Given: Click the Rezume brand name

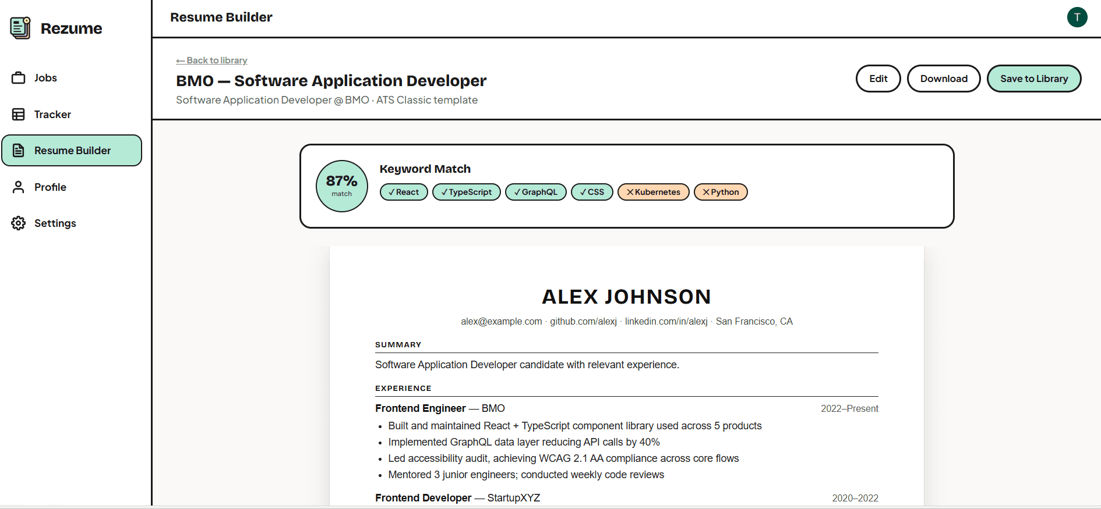Looking at the screenshot, I should [x=71, y=29].
